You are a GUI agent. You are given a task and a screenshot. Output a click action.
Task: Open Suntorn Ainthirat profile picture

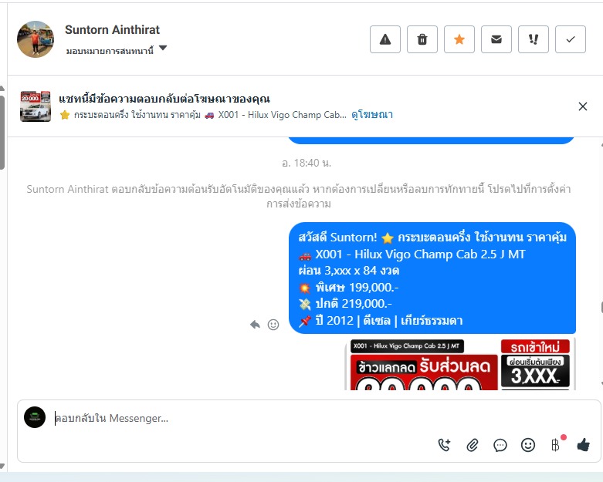point(36,39)
